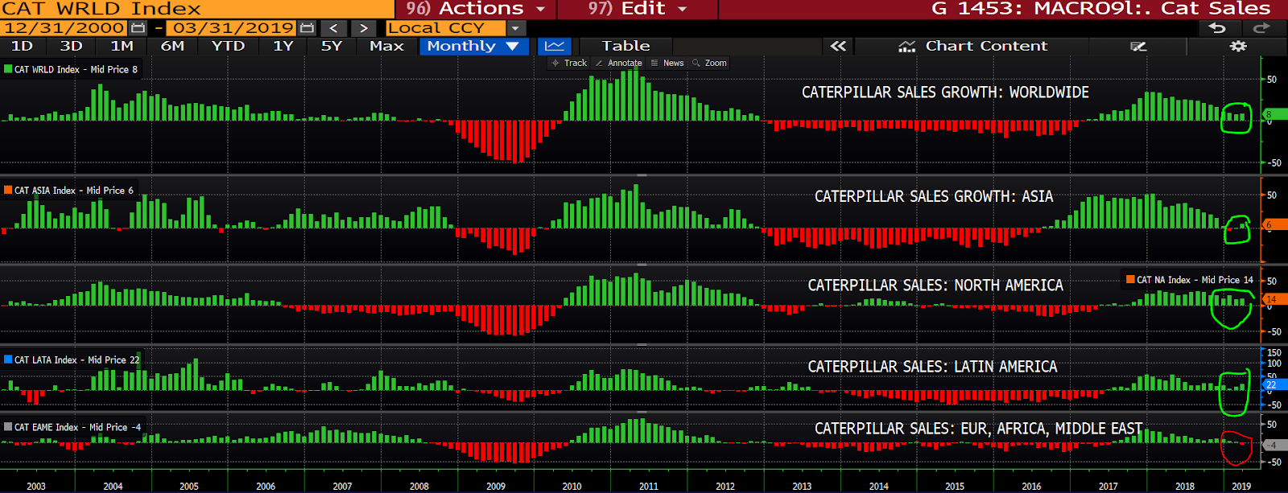Switch to Table view
This screenshot has width=1288, height=493.
point(625,46)
